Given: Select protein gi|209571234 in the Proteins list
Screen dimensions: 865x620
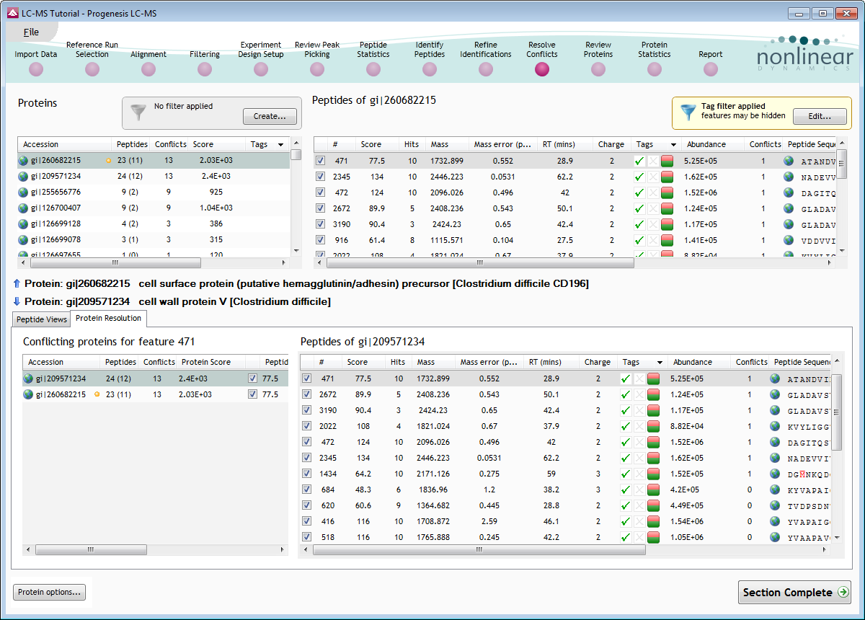Looking at the screenshot, I should point(154,177).
